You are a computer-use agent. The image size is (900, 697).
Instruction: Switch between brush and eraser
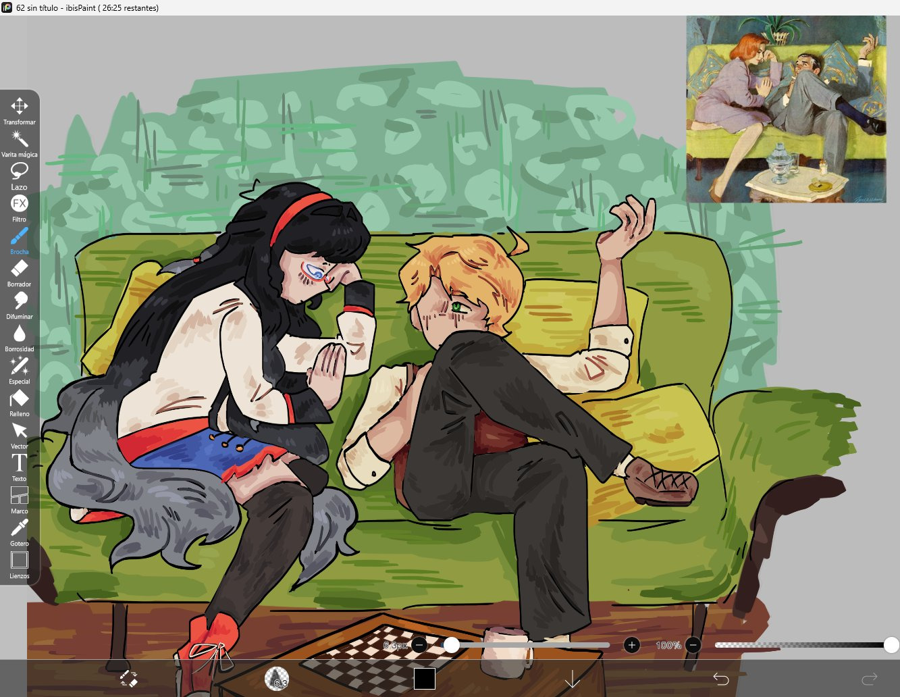coord(128,679)
